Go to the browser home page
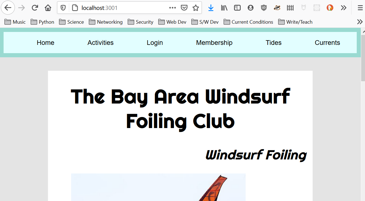The image size is (365, 201). tap(48, 8)
